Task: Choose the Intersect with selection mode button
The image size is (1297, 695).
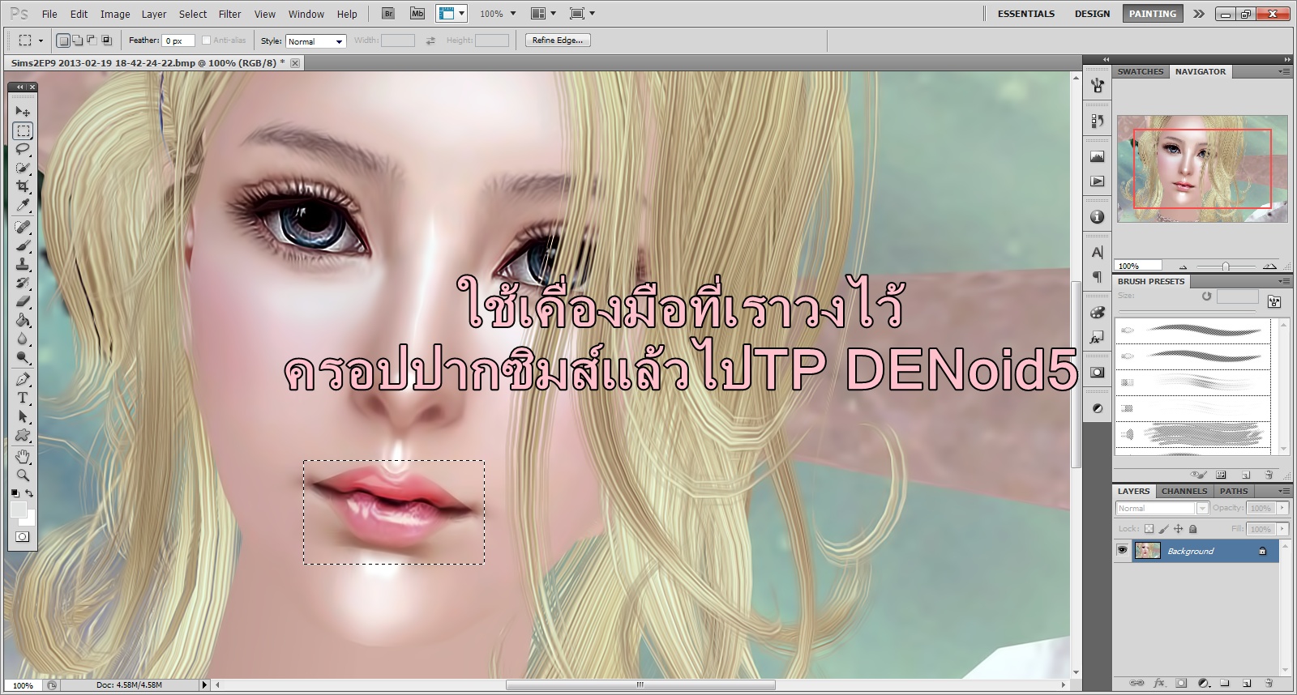Action: [x=106, y=40]
